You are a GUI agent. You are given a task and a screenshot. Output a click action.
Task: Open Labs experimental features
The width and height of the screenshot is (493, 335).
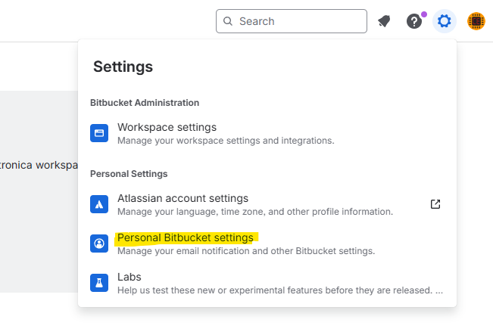pyautogui.click(x=129, y=277)
